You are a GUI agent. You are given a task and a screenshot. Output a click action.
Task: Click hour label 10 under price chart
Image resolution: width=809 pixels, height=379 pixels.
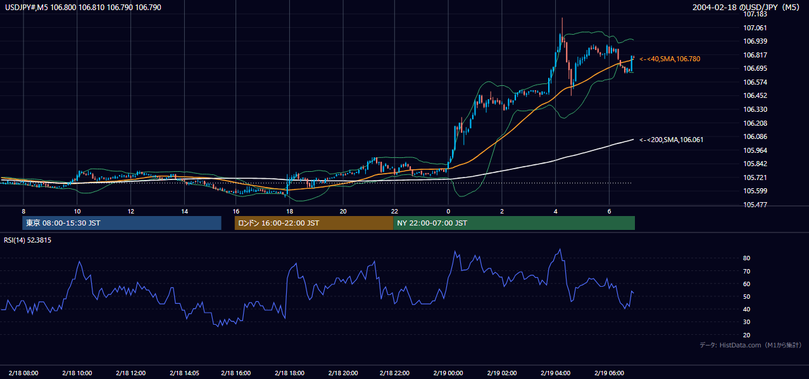coord(77,211)
